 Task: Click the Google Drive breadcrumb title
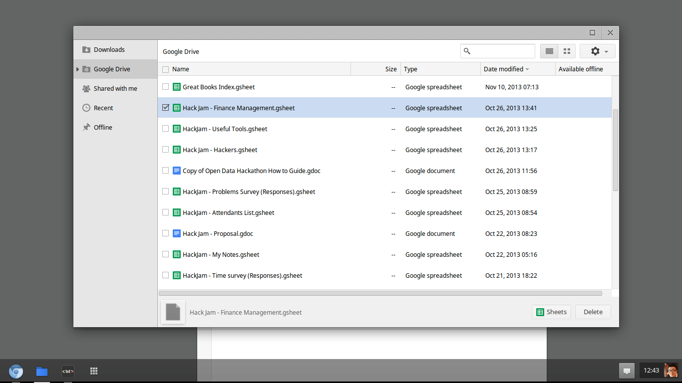point(181,51)
